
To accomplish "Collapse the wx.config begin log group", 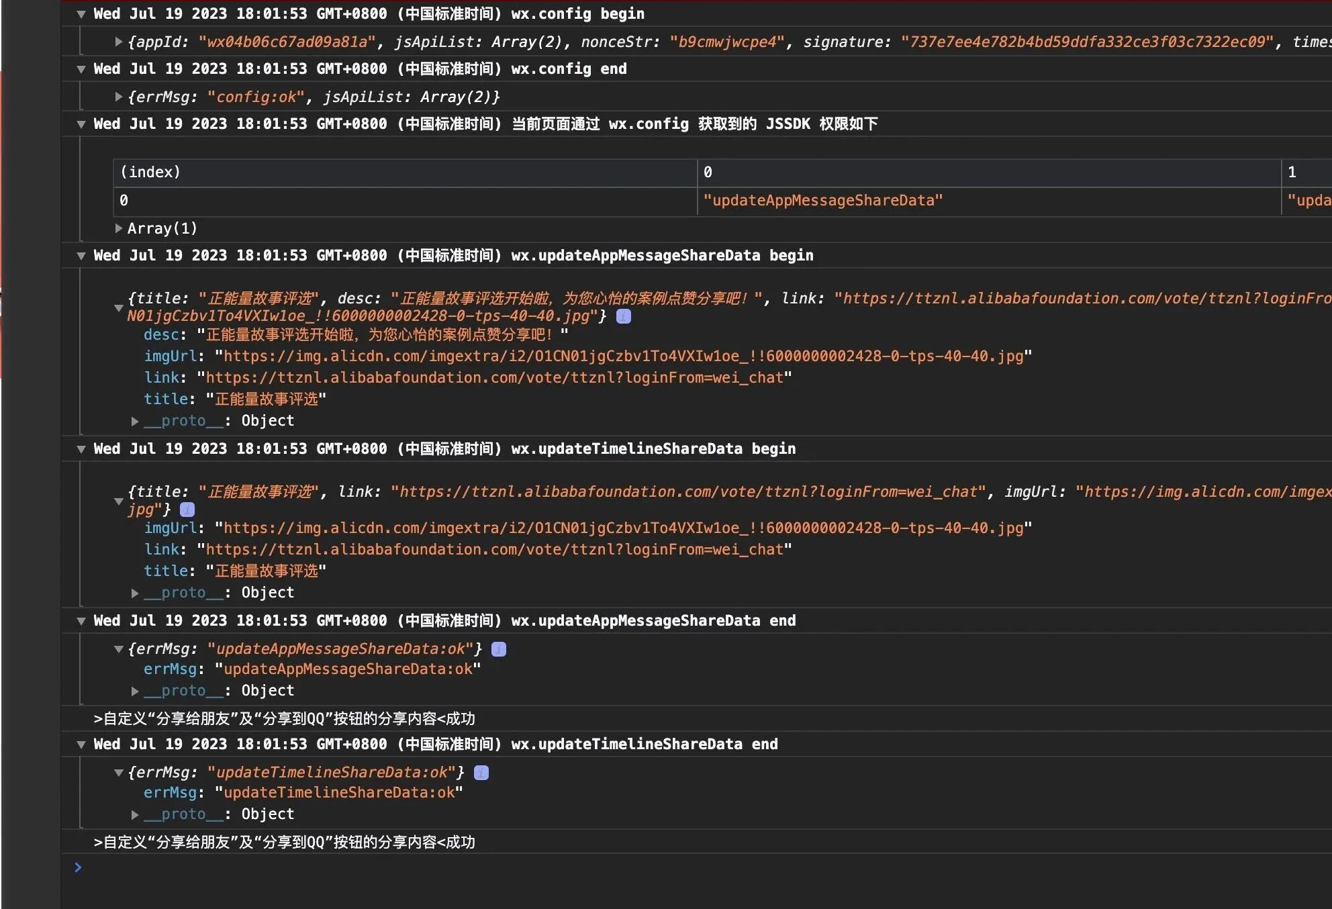I will 81,14.
